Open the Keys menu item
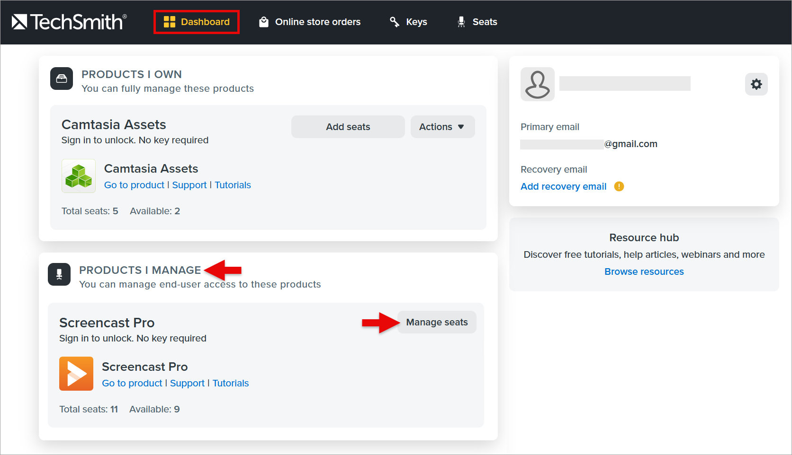This screenshot has width=792, height=455. click(408, 22)
